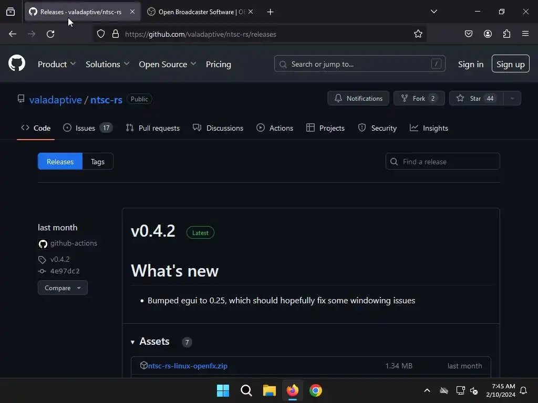The height and width of the screenshot is (403, 538).
Task: Launch File Explorer from the taskbar
Action: (270, 390)
